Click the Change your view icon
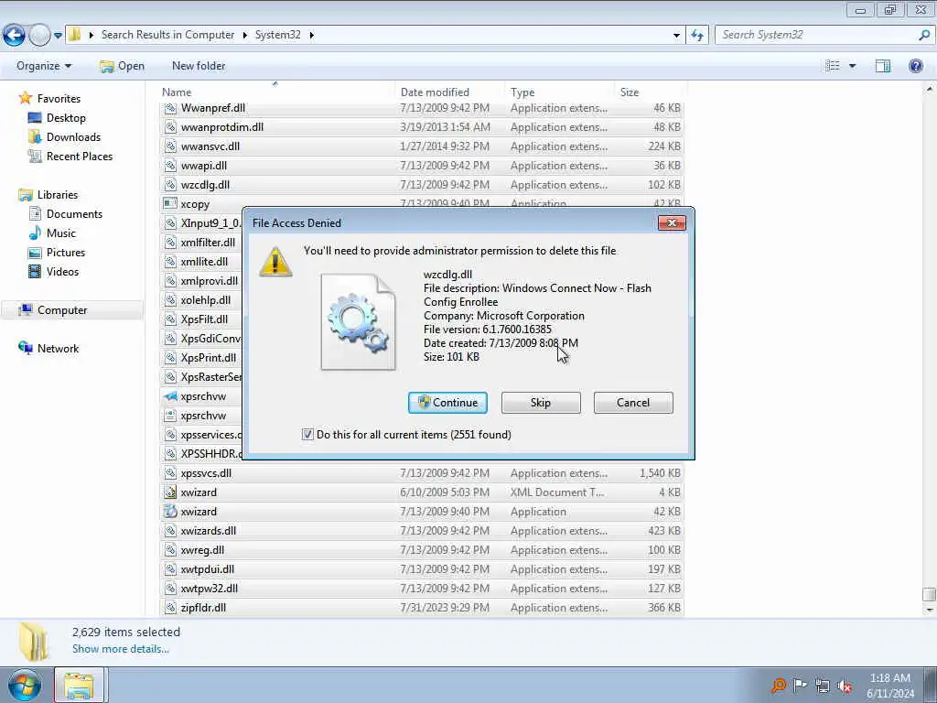The height and width of the screenshot is (703, 937). click(x=833, y=66)
